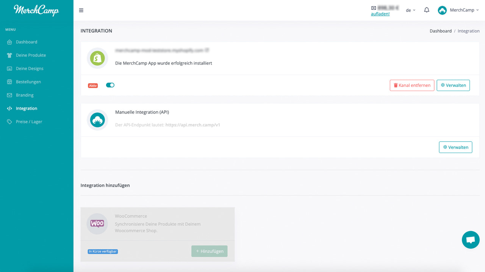
Task: Open Deine Designs from the sidebar
Action: pyautogui.click(x=9, y=68)
